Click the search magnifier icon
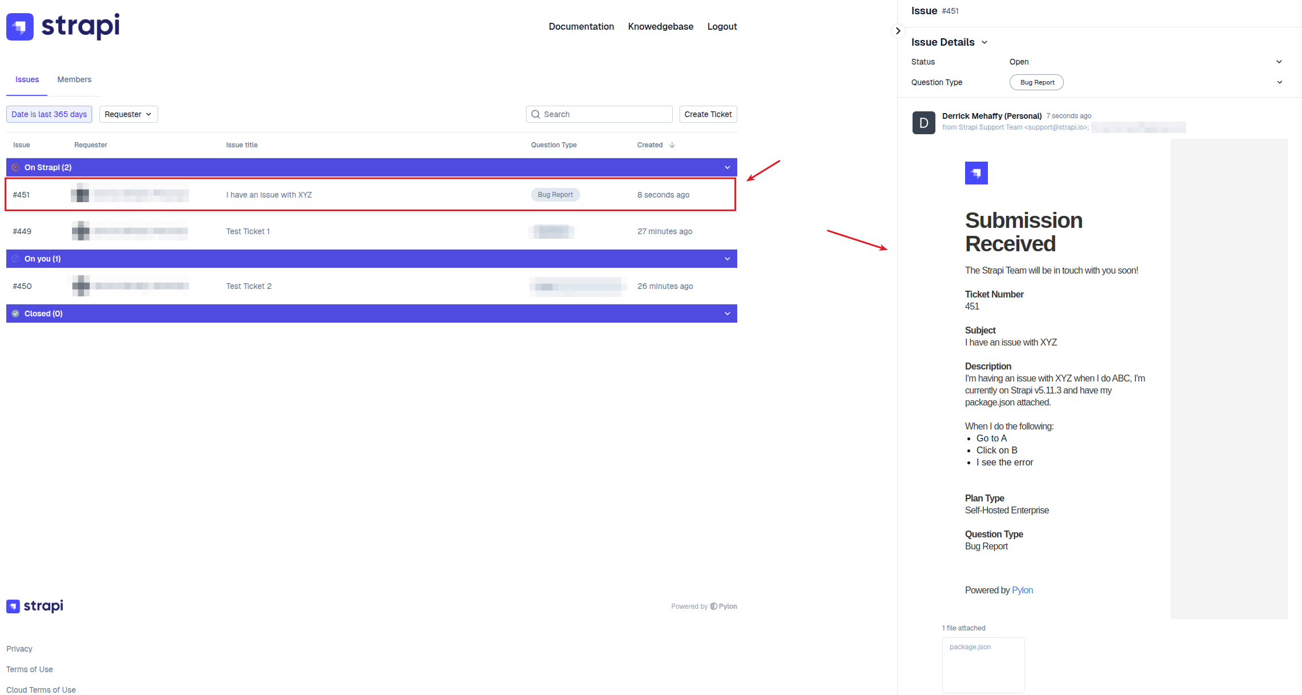 [536, 114]
